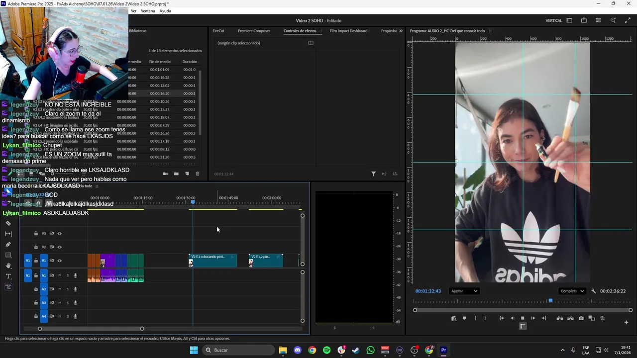This screenshot has height=358, width=637.
Task: Select the Razor tool in the tools panel
Action: click(x=8, y=223)
